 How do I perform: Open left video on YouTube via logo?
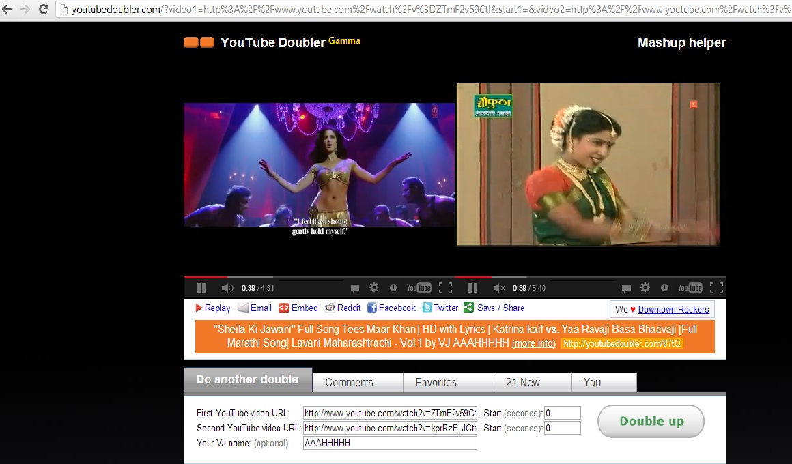pos(419,288)
